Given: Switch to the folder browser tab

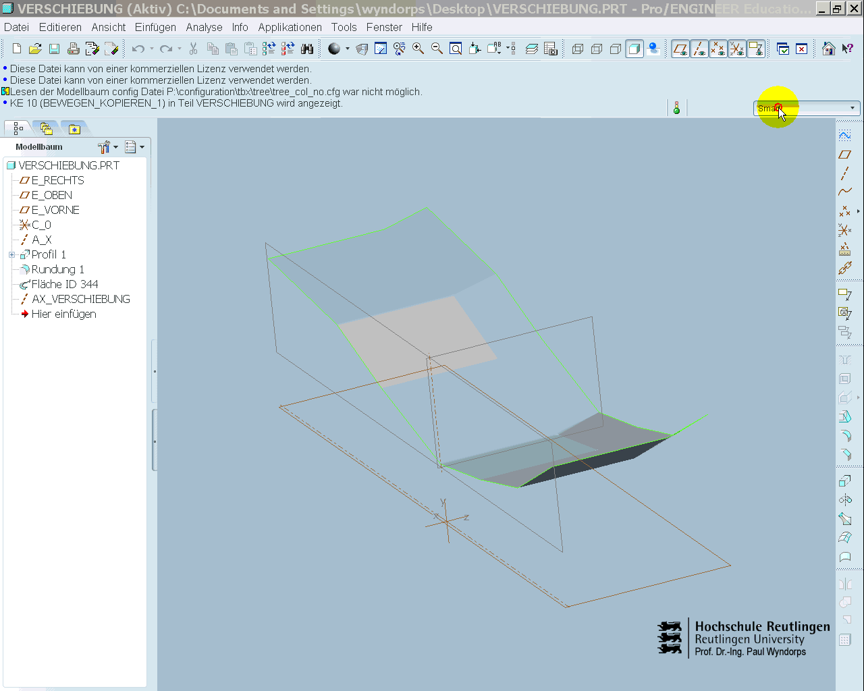Looking at the screenshot, I should tap(46, 128).
